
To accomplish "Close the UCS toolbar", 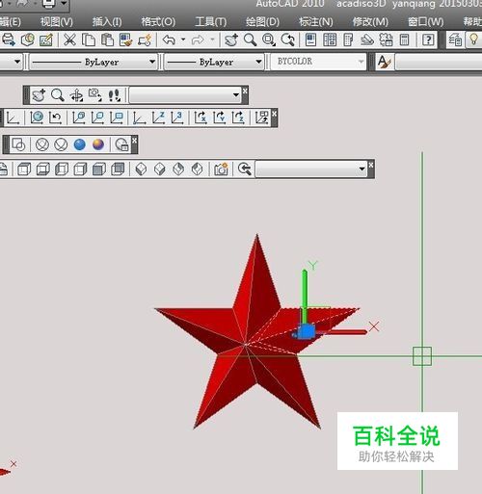I will [274, 114].
